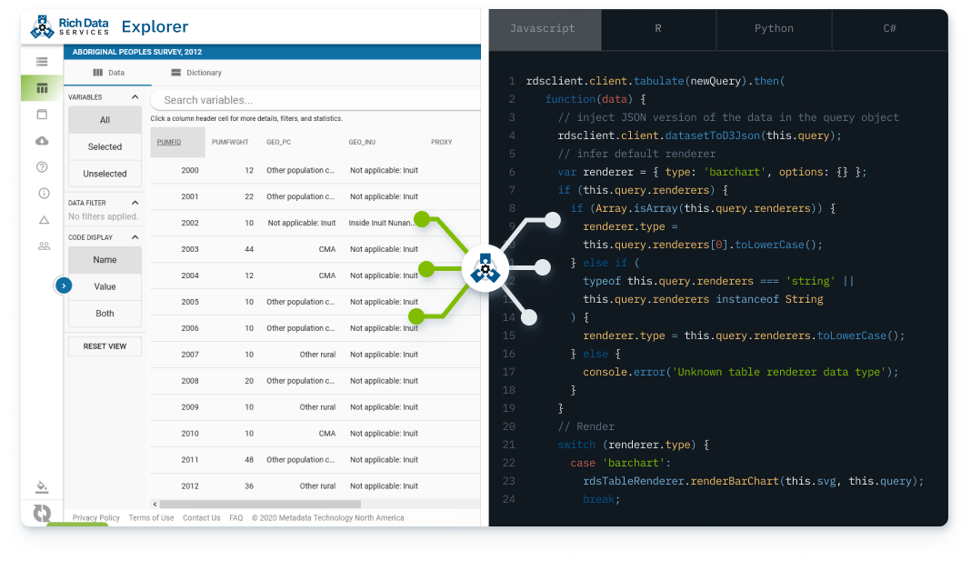The image size is (971, 561).
Task: Click the people group icon in the sidebar
Action: click(43, 246)
